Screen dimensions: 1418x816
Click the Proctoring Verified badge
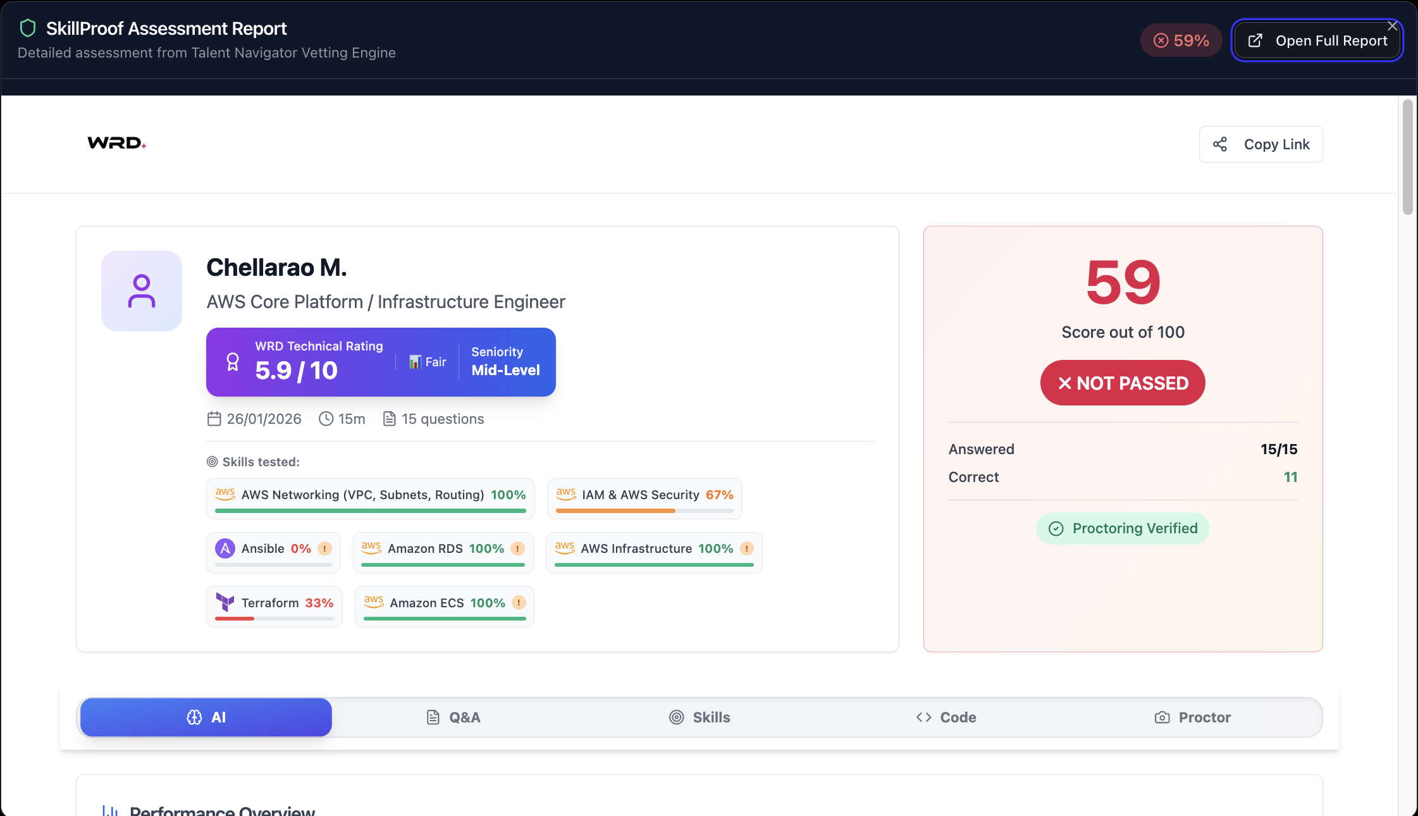pos(1123,528)
